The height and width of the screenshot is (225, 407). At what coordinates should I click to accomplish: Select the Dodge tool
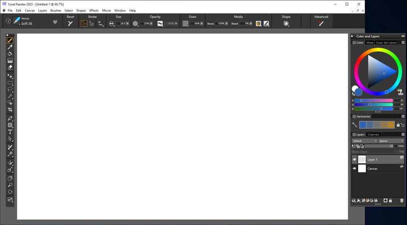pos(10,154)
